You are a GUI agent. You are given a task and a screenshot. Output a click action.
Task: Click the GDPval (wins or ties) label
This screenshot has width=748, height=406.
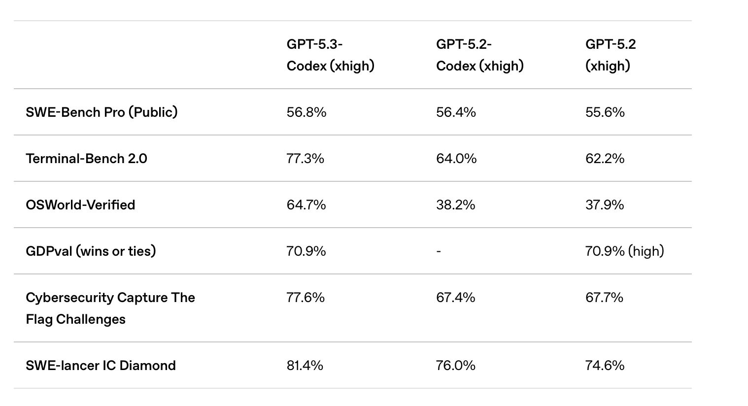point(91,251)
